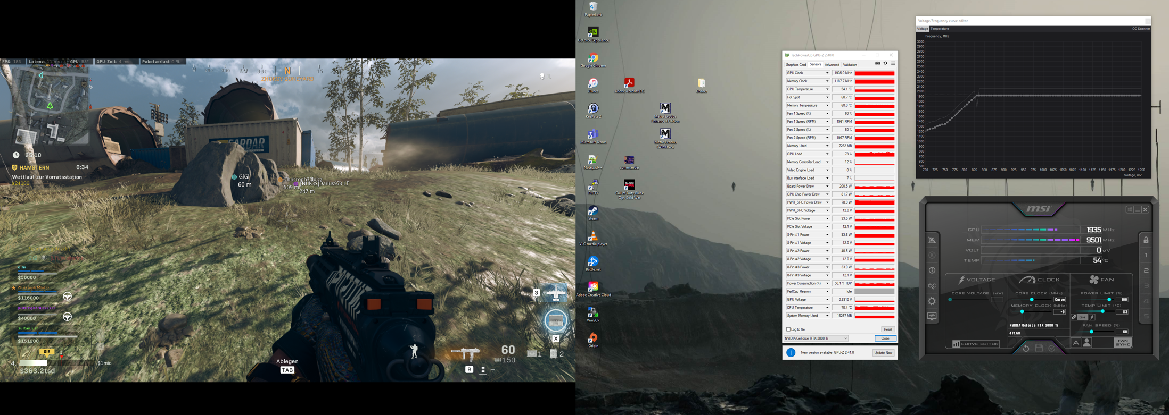Screen dimensions: 1169x415
Task: Open PerfCap Reason sensor dropdown arrow
Action: click(827, 292)
